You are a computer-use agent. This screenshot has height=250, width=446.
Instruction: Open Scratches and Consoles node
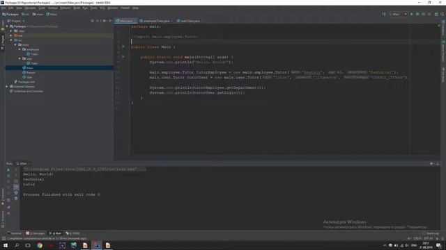tap(26, 91)
